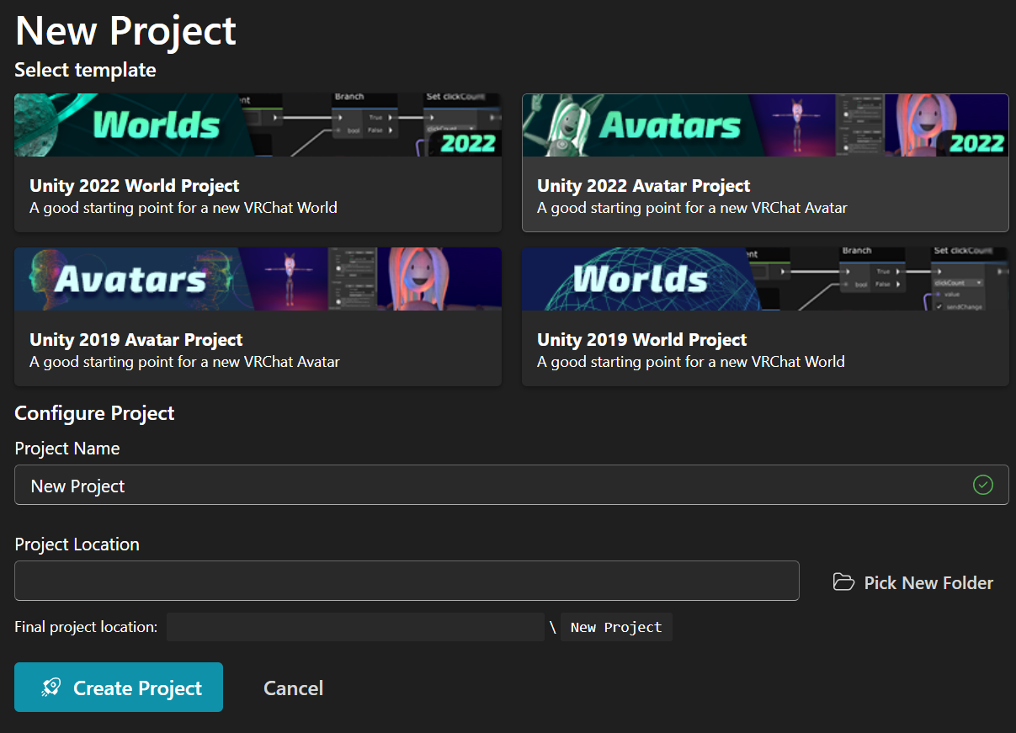1016x733 pixels.
Task: Focus the Project Name input field
Action: (x=512, y=485)
